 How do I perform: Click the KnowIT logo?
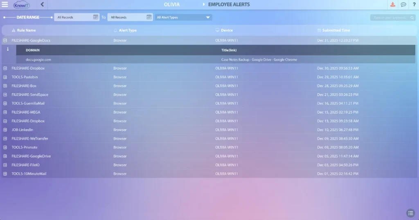click(x=21, y=5)
